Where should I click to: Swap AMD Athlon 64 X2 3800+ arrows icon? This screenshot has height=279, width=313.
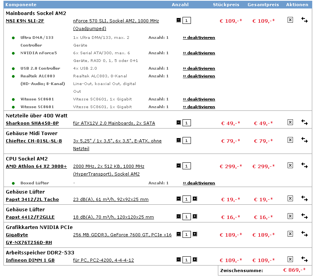pyautogui.click(x=305, y=165)
